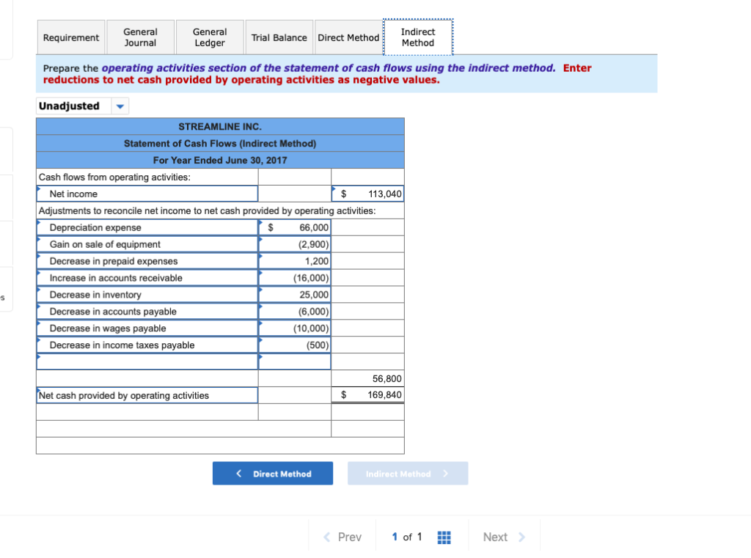Click the blue marker on Net income row
The width and height of the screenshot is (751, 558).
tap(40, 190)
